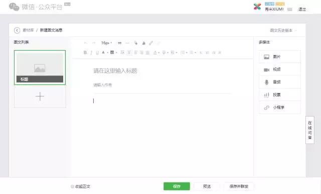Select the highlighted left-align button
Viewport: 321px width, 194px height.
(x=129, y=52)
